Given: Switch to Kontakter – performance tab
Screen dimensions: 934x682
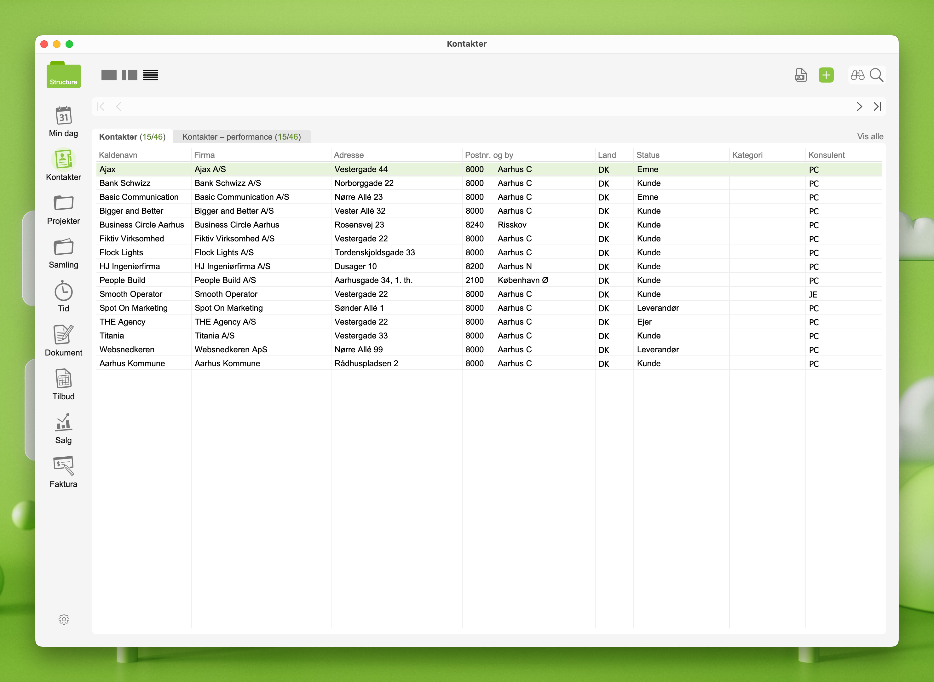Looking at the screenshot, I should (x=241, y=137).
